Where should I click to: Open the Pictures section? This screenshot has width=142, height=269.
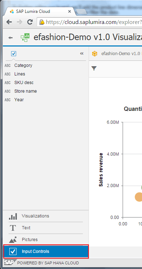click(46, 240)
